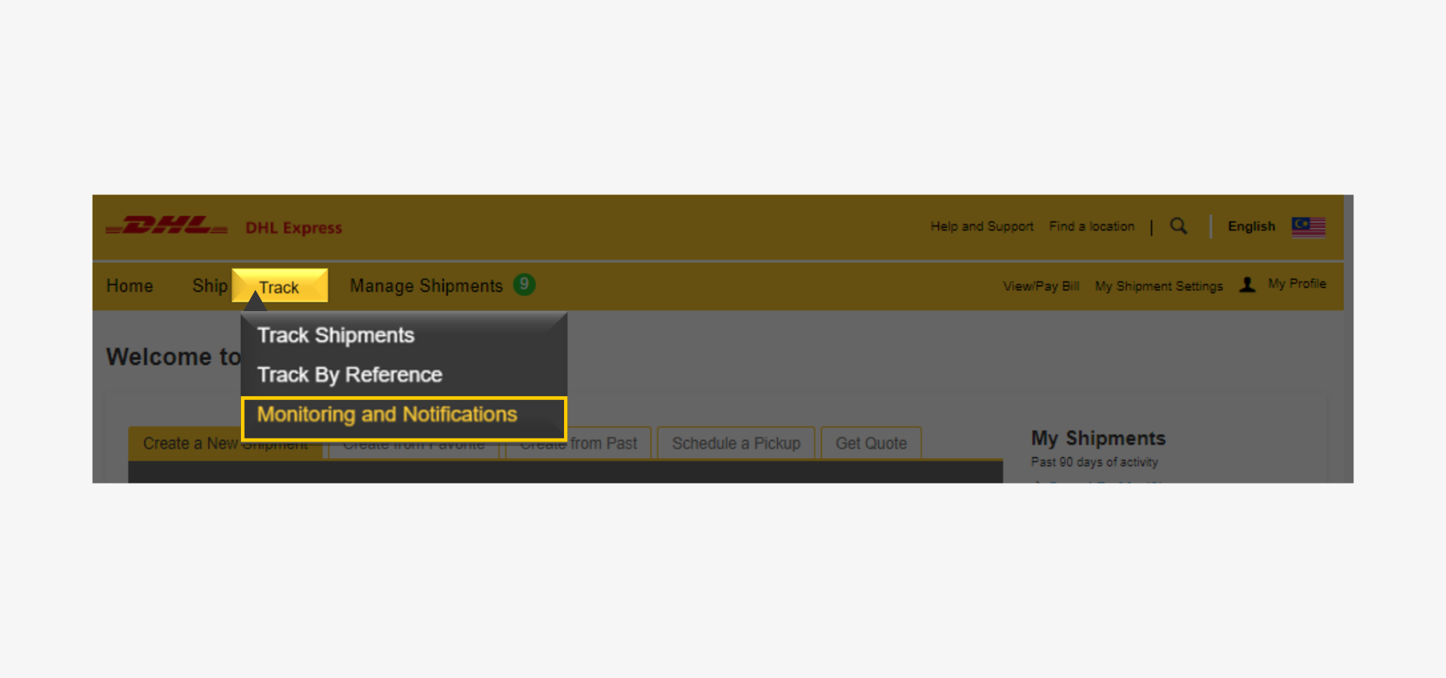Open the search magnifier icon
This screenshot has height=678, width=1446.
pyautogui.click(x=1179, y=226)
